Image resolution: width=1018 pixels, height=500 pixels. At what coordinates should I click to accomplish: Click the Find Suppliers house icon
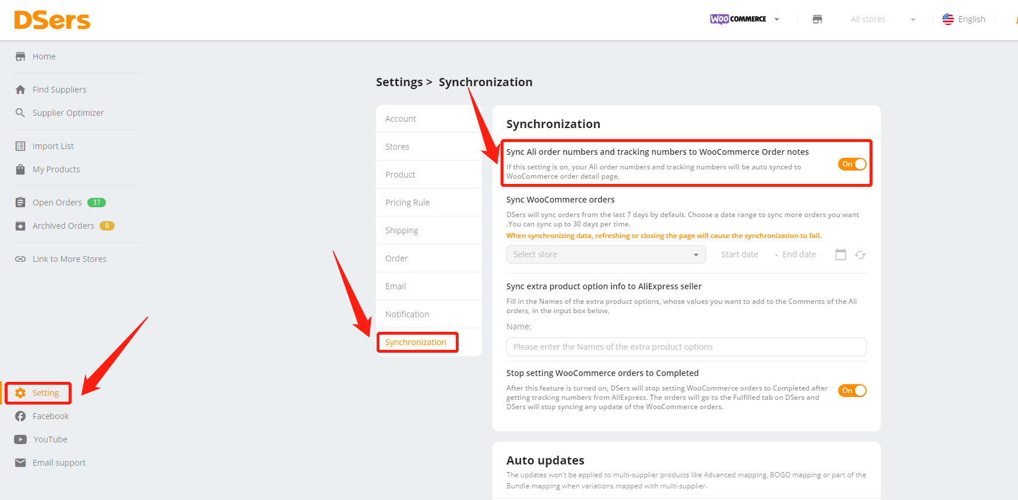pyautogui.click(x=20, y=90)
